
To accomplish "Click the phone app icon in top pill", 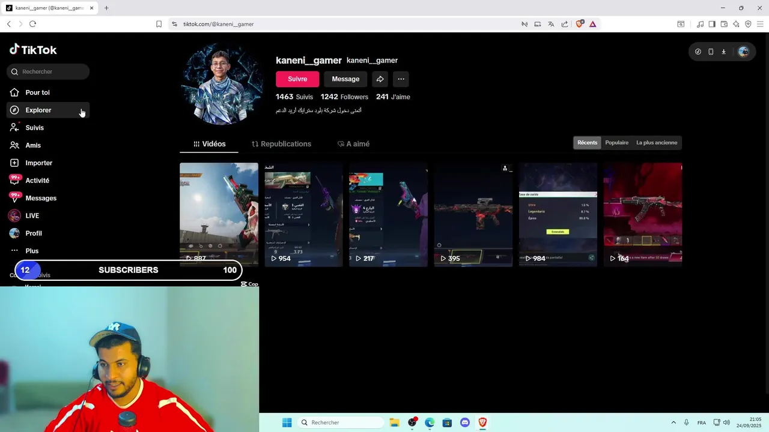I will pyautogui.click(x=711, y=52).
